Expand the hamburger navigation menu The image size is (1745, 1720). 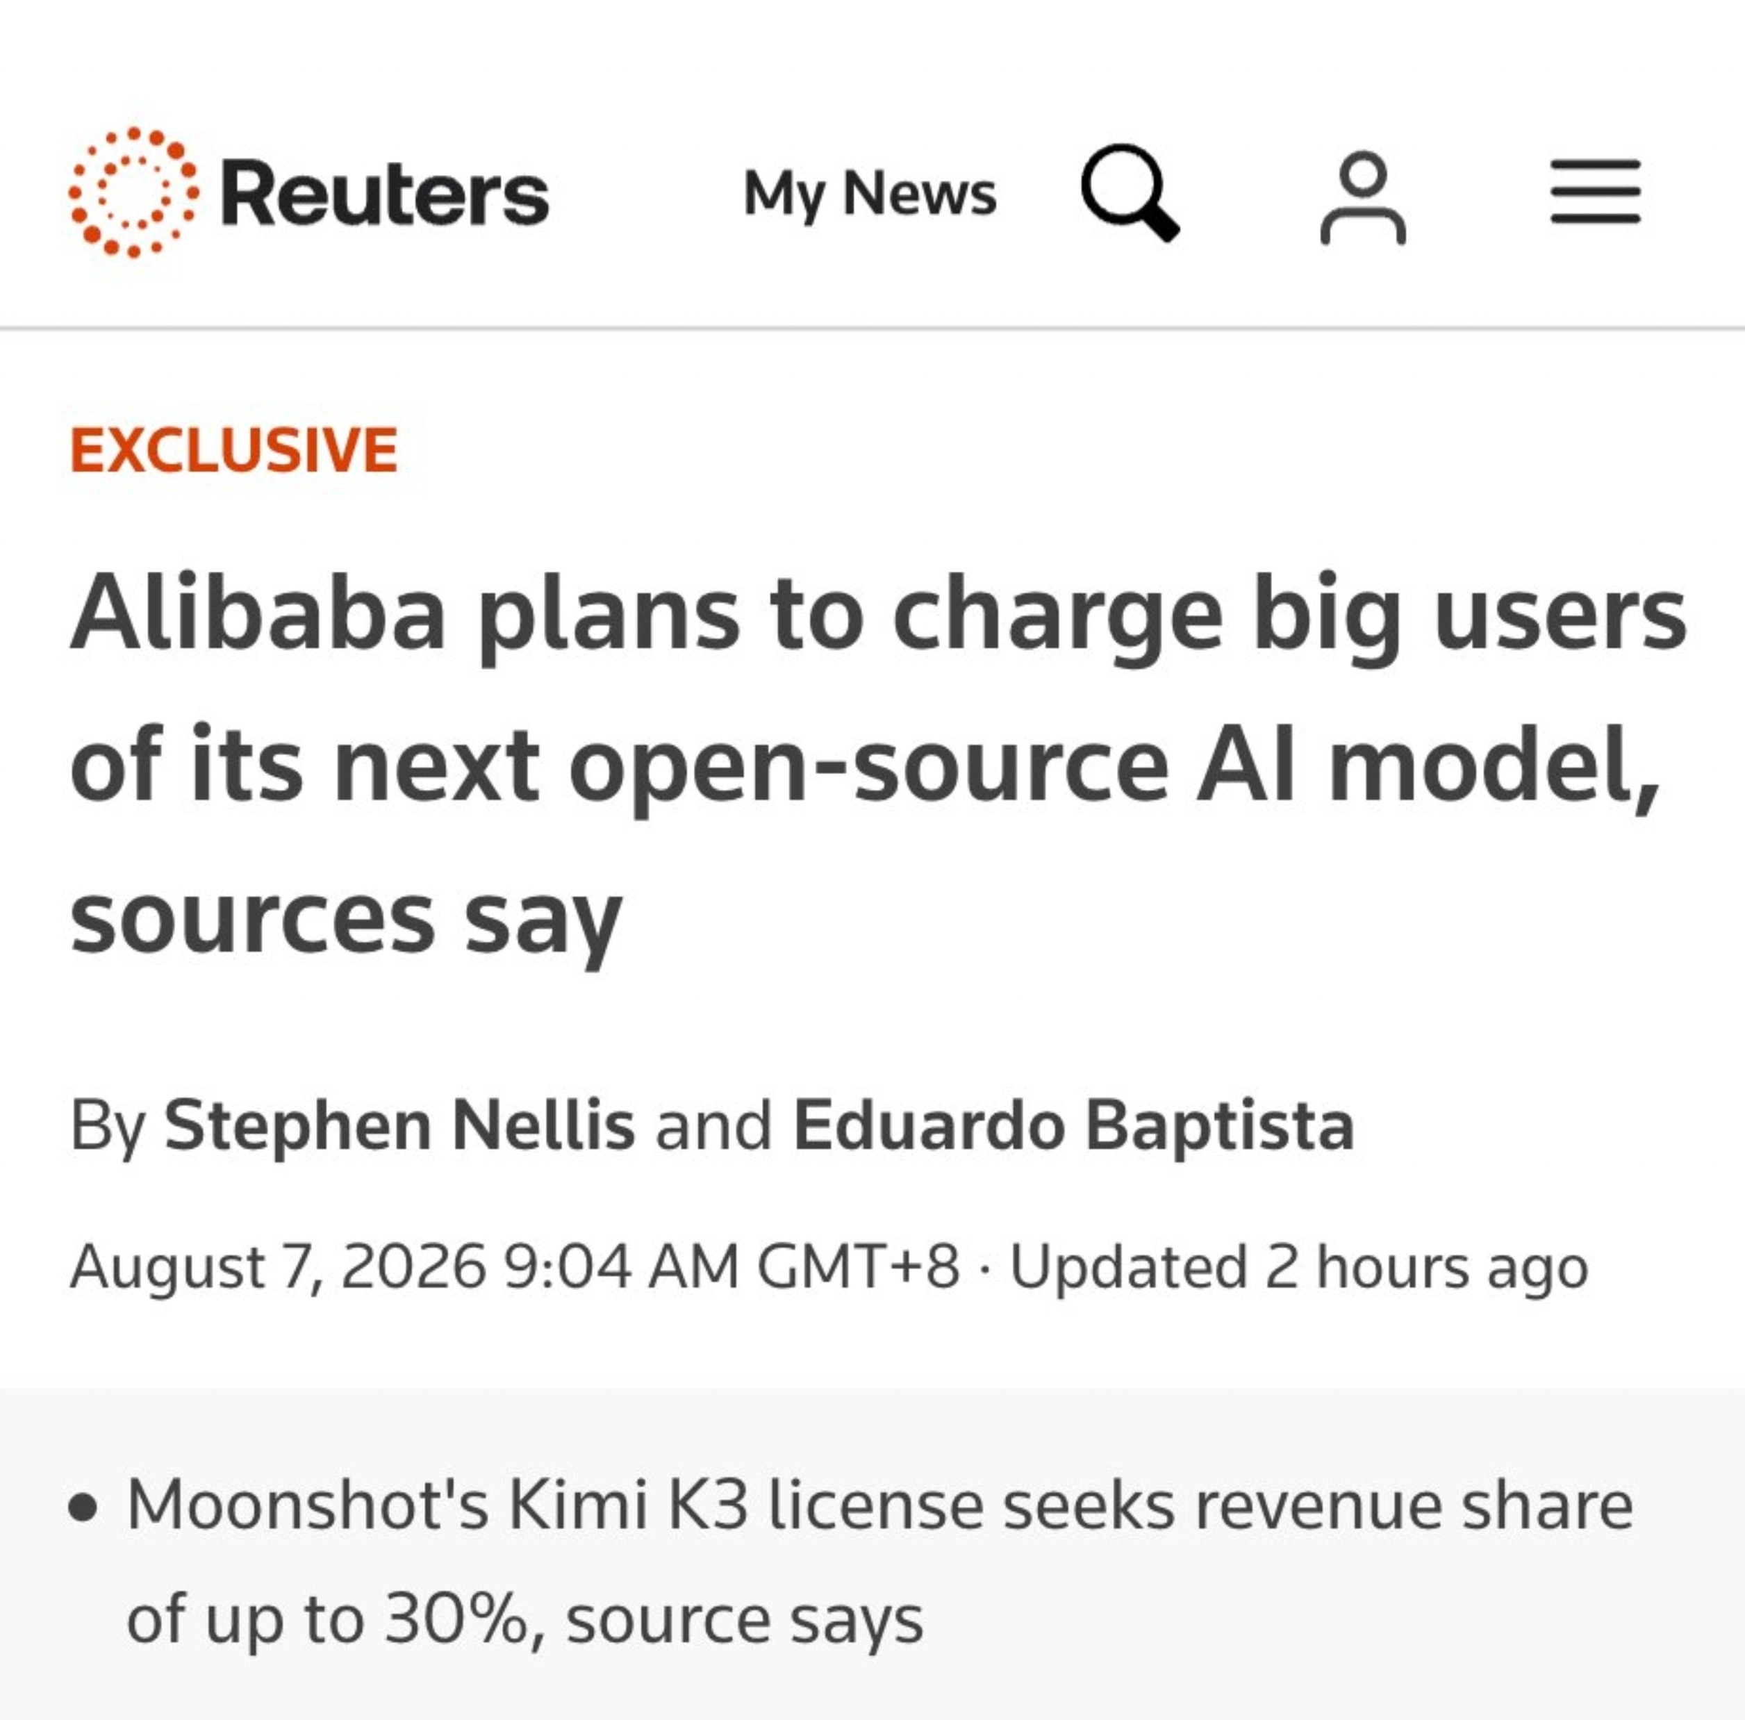[1596, 192]
